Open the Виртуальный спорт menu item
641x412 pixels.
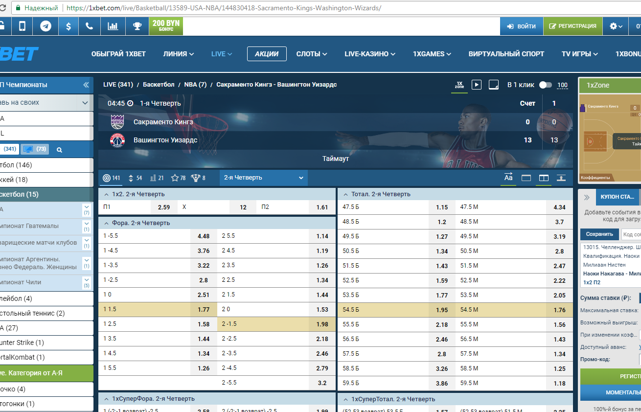point(506,54)
